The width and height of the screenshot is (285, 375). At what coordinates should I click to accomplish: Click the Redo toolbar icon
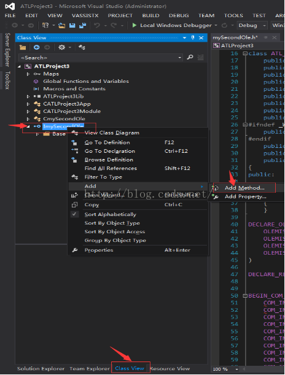(x=114, y=25)
